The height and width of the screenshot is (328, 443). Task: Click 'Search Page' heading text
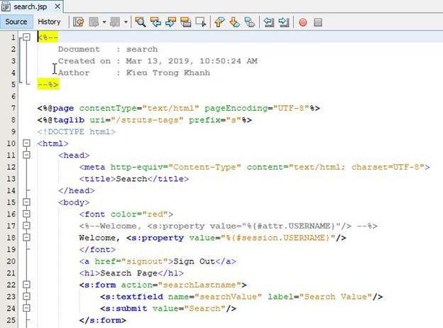[128, 273]
